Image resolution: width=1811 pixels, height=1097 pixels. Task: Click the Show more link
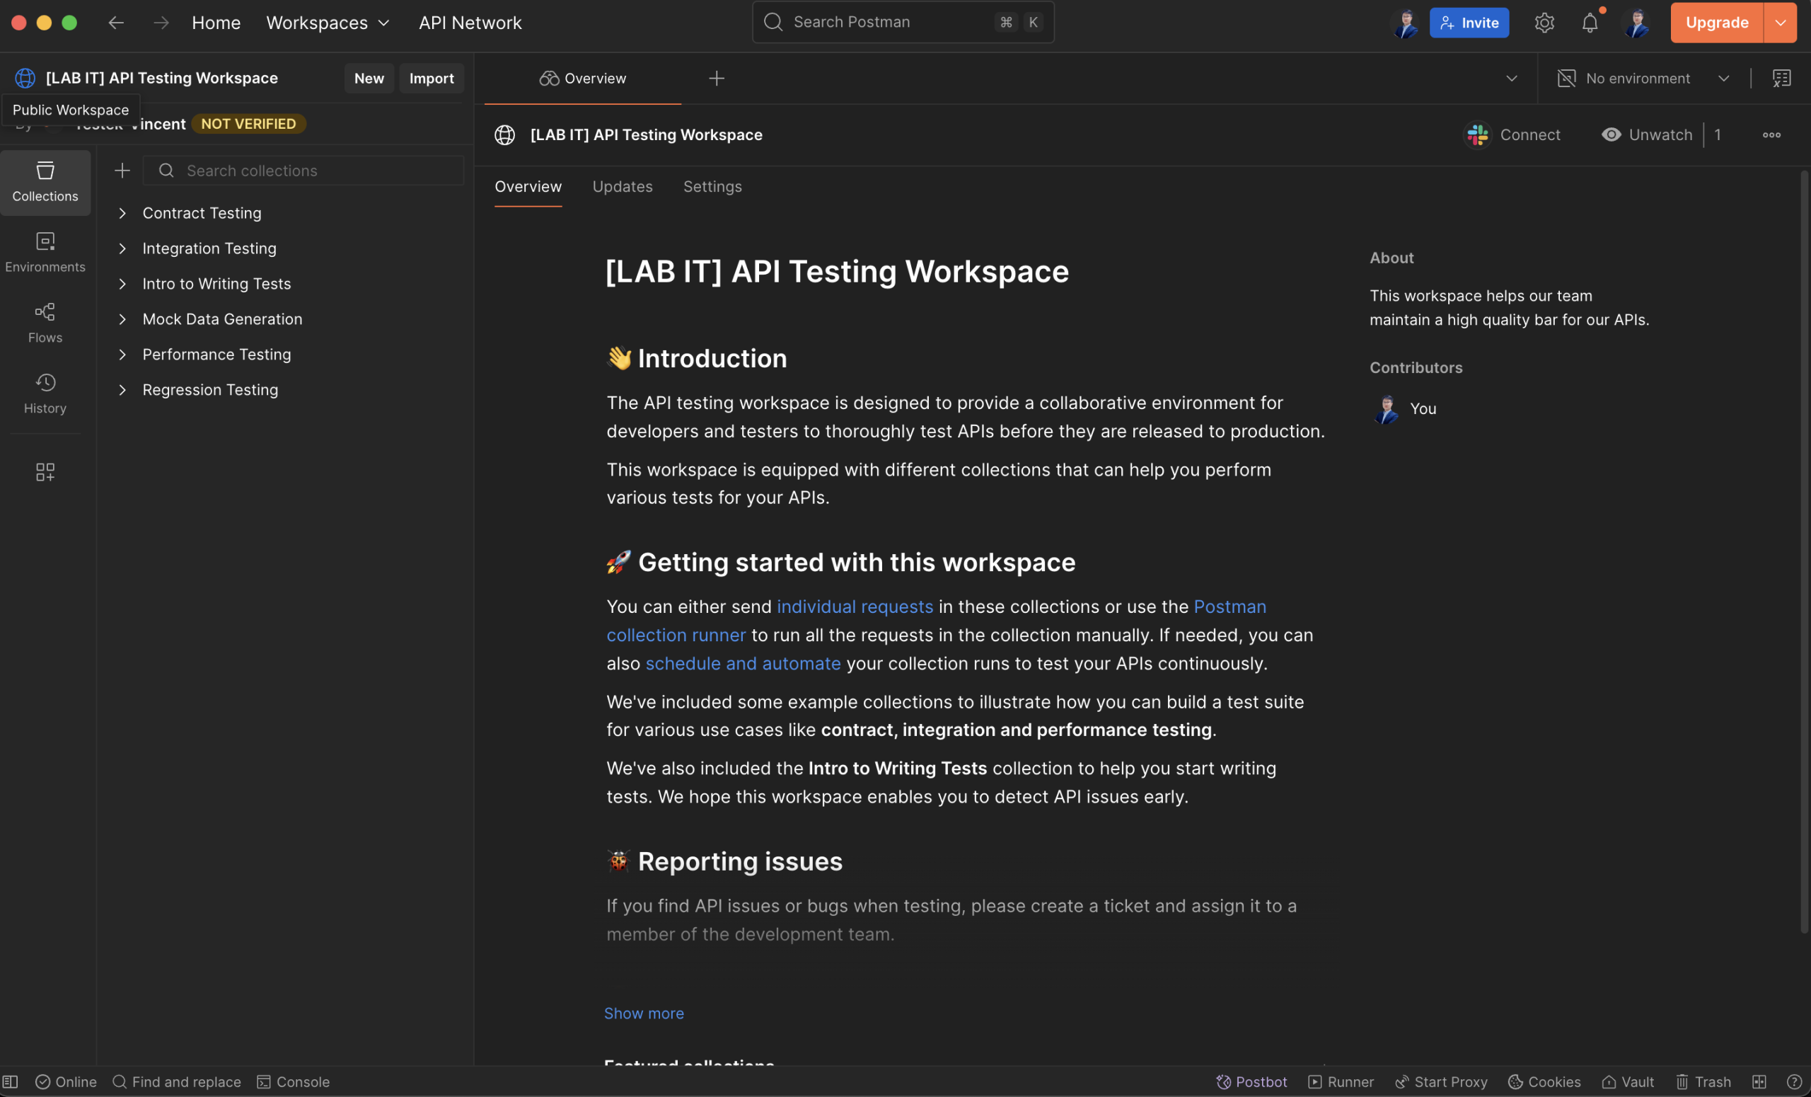pyautogui.click(x=643, y=1013)
